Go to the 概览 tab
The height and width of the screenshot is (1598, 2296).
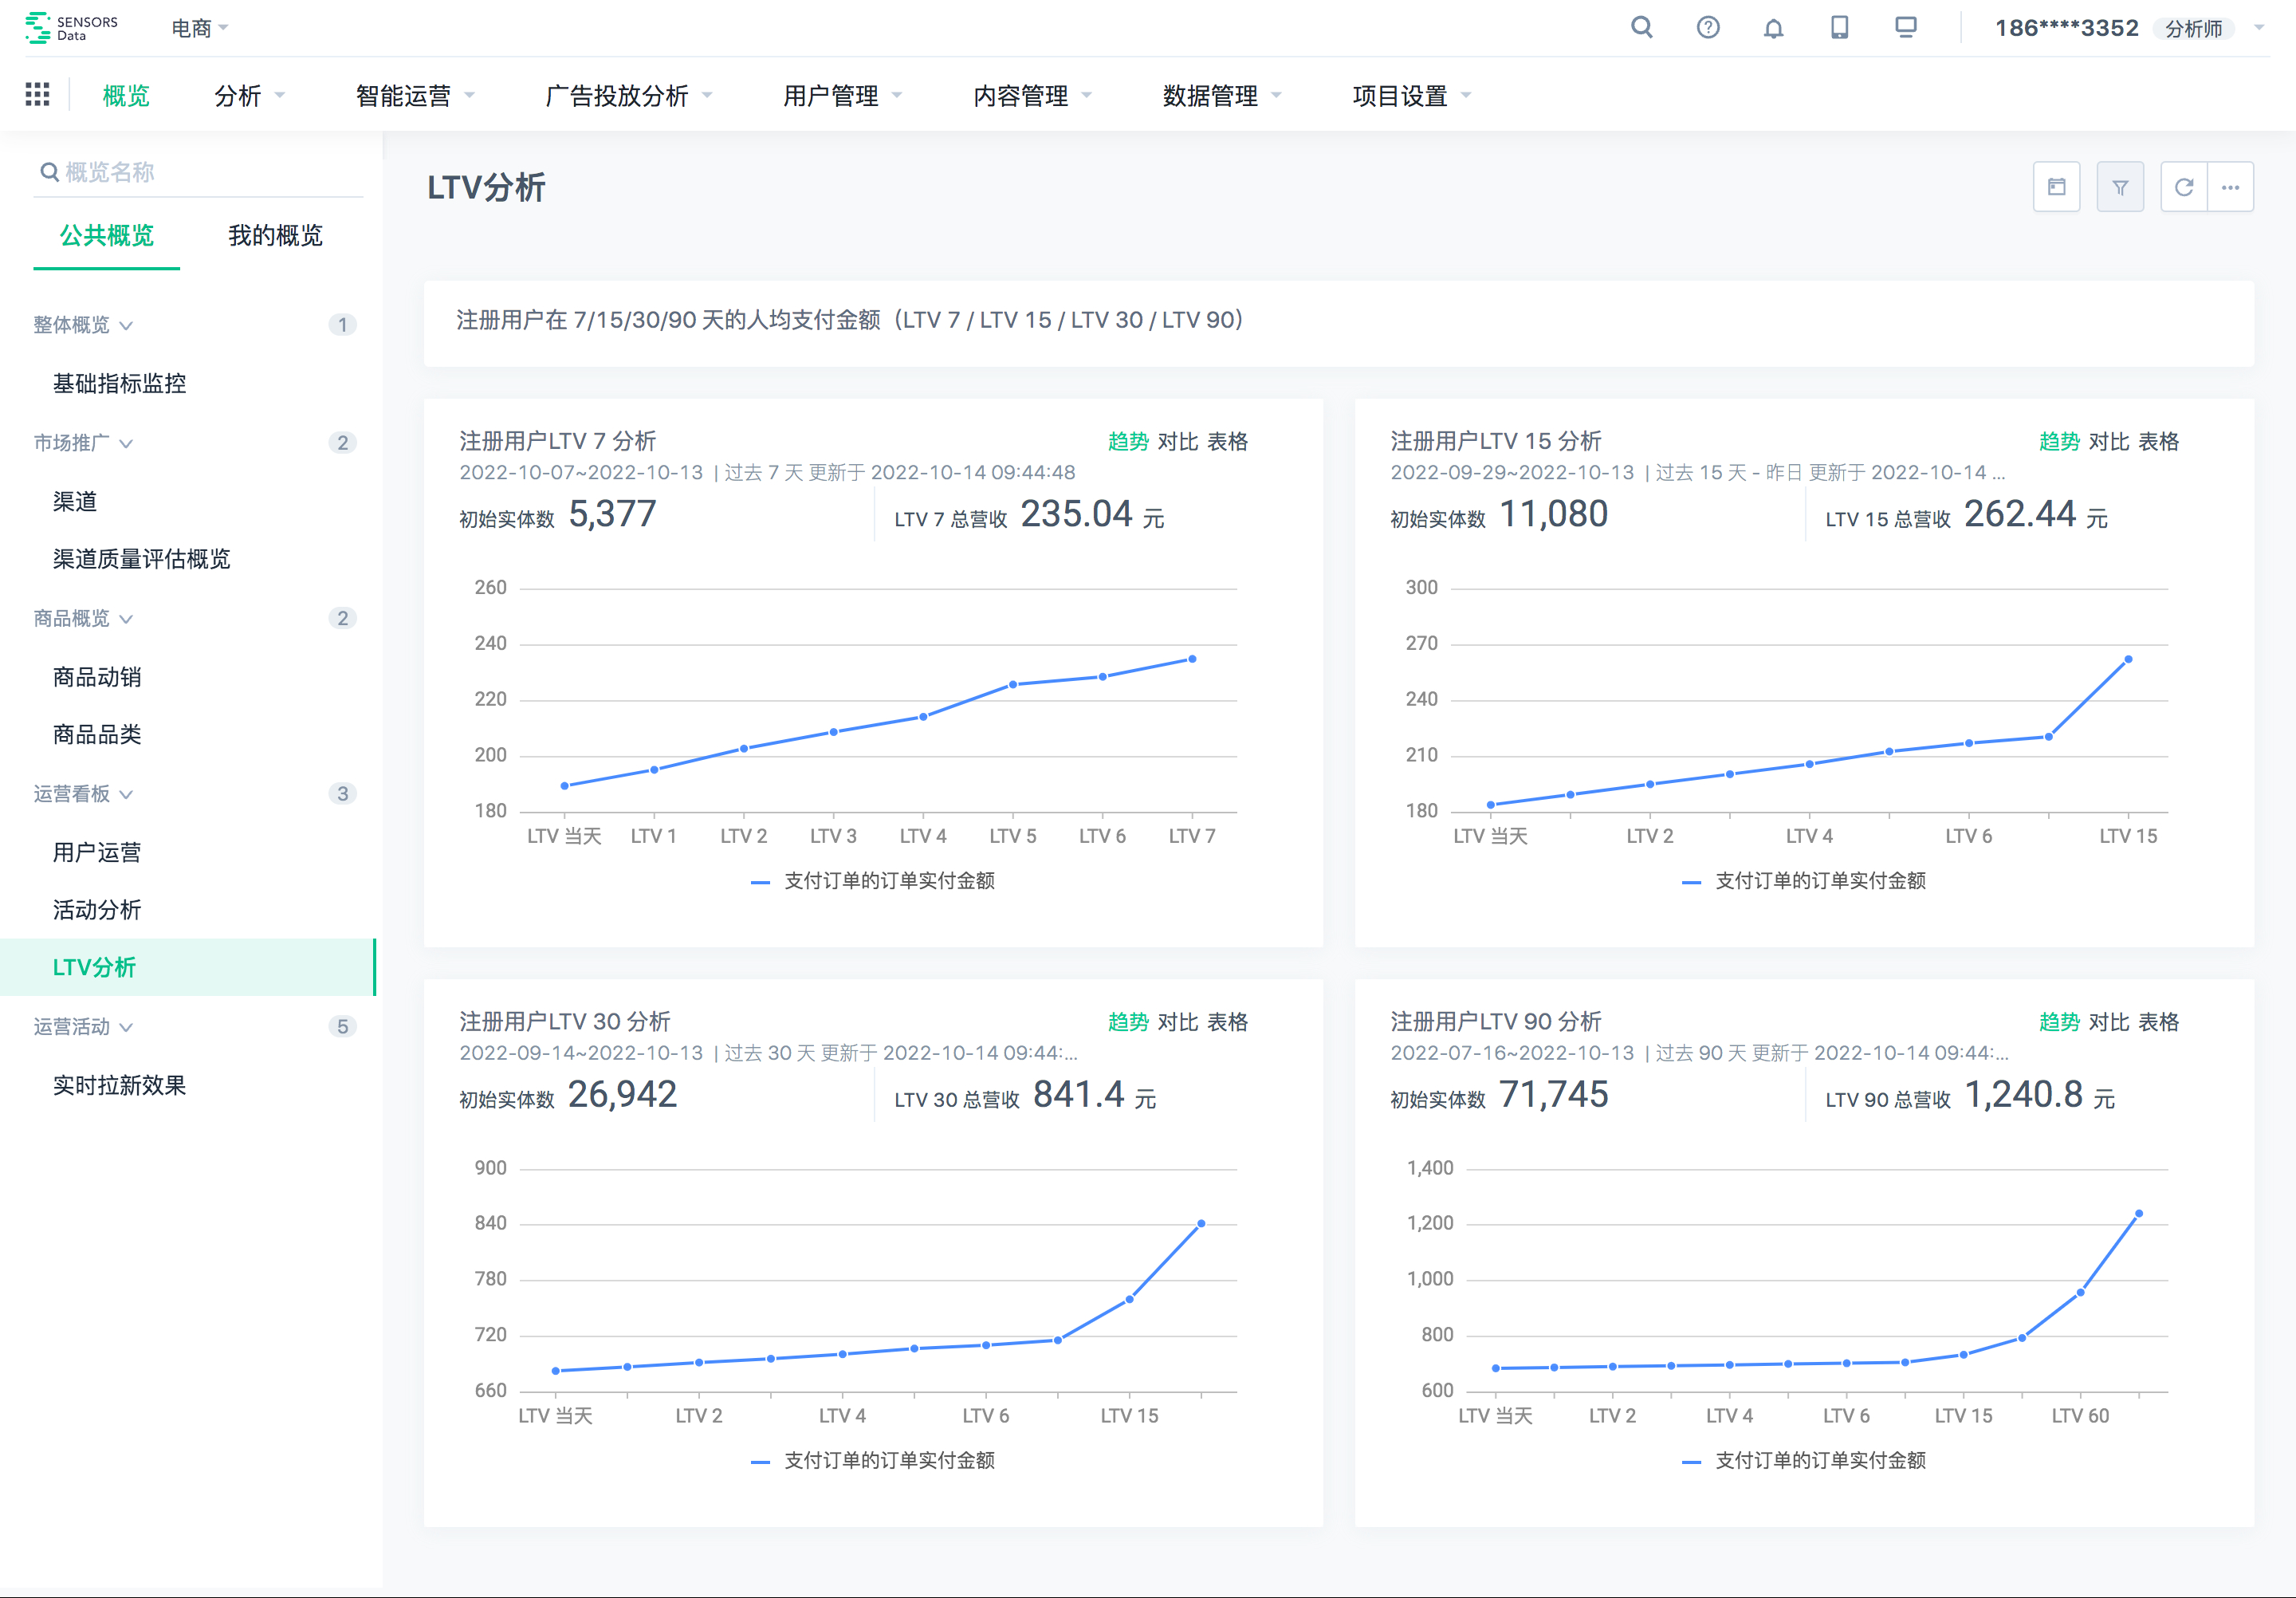pyautogui.click(x=126, y=96)
